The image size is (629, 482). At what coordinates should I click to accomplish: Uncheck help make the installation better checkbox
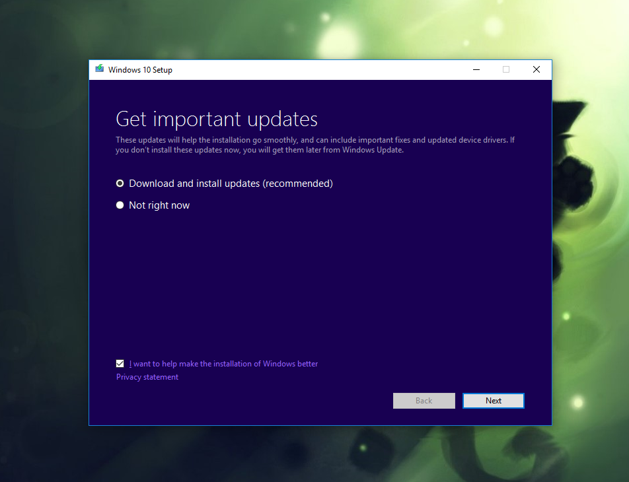(x=120, y=364)
